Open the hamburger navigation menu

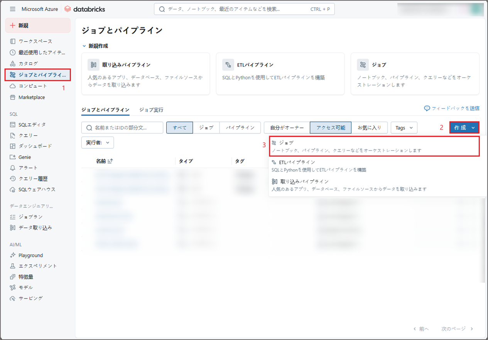tap(13, 9)
